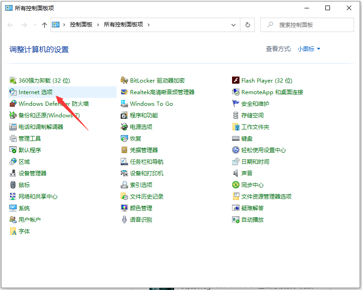Click 控制面板 in the breadcrumb path
Viewport: 362px width, 290px height.
(81, 25)
